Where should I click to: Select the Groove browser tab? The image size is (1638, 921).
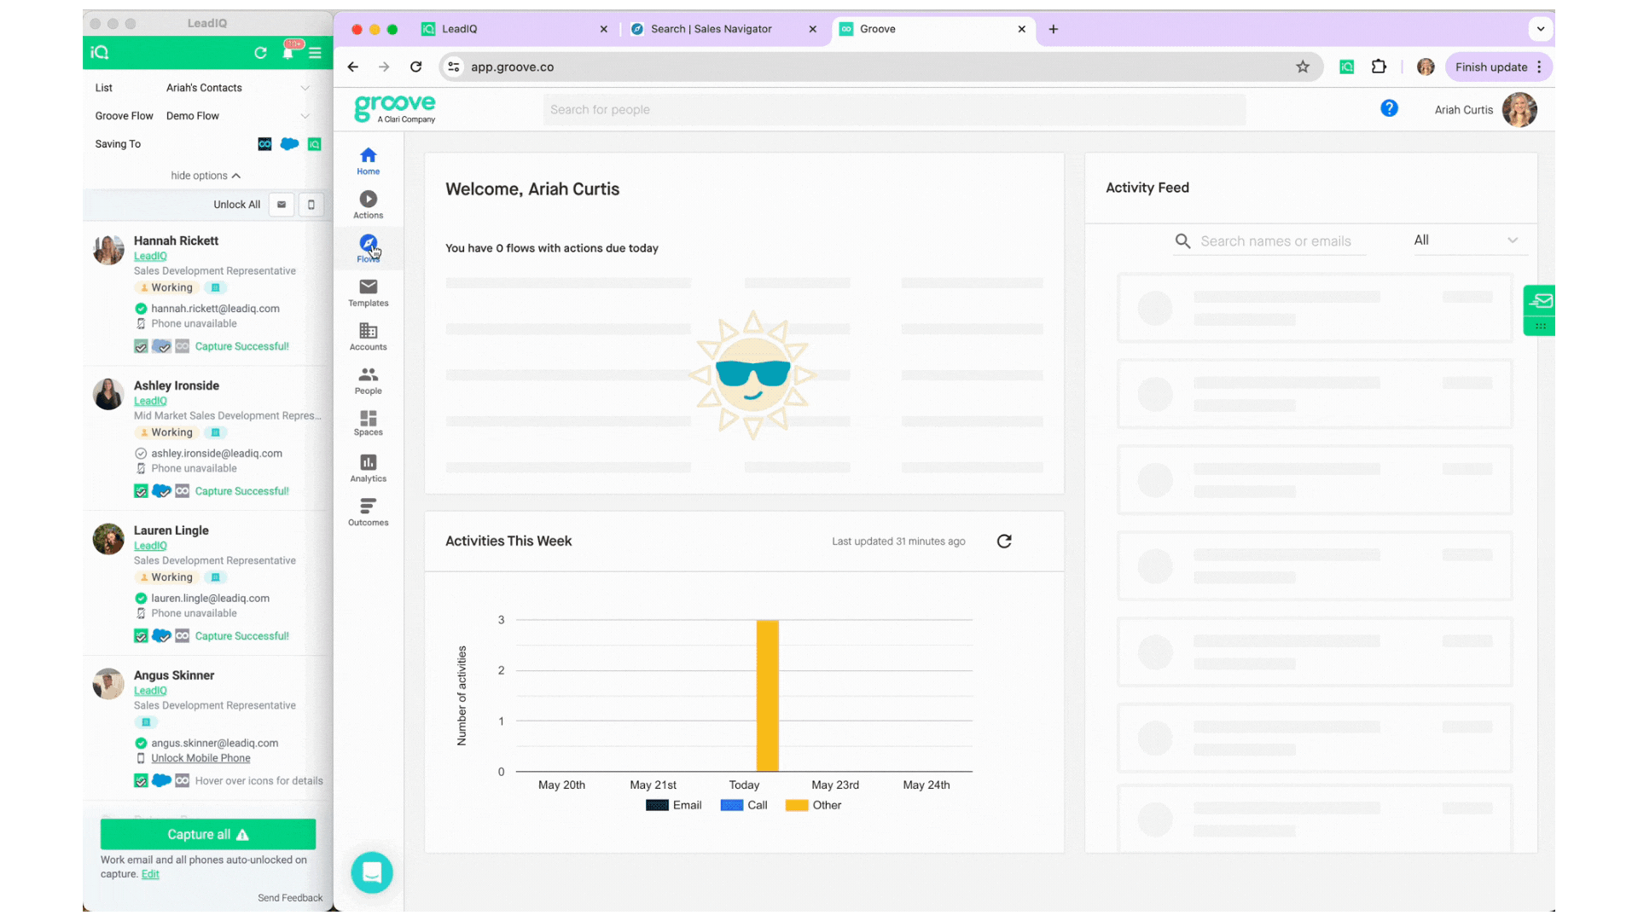point(932,29)
